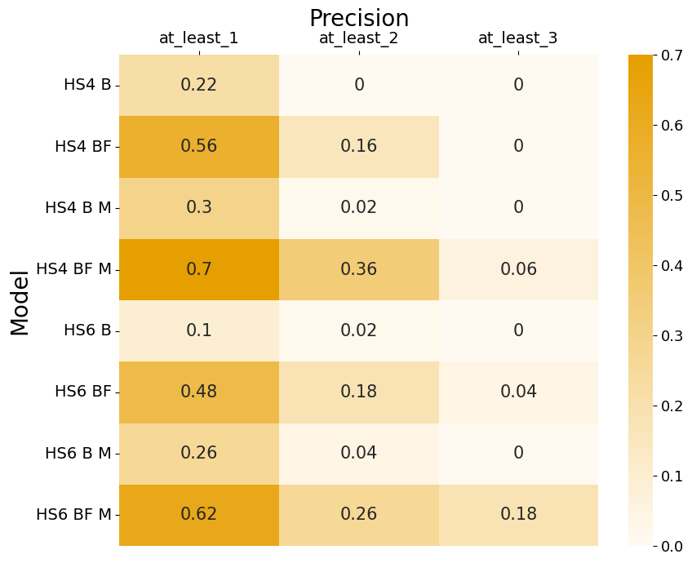Click the Precision title
Screen dimensions: 692x563
point(358,18)
